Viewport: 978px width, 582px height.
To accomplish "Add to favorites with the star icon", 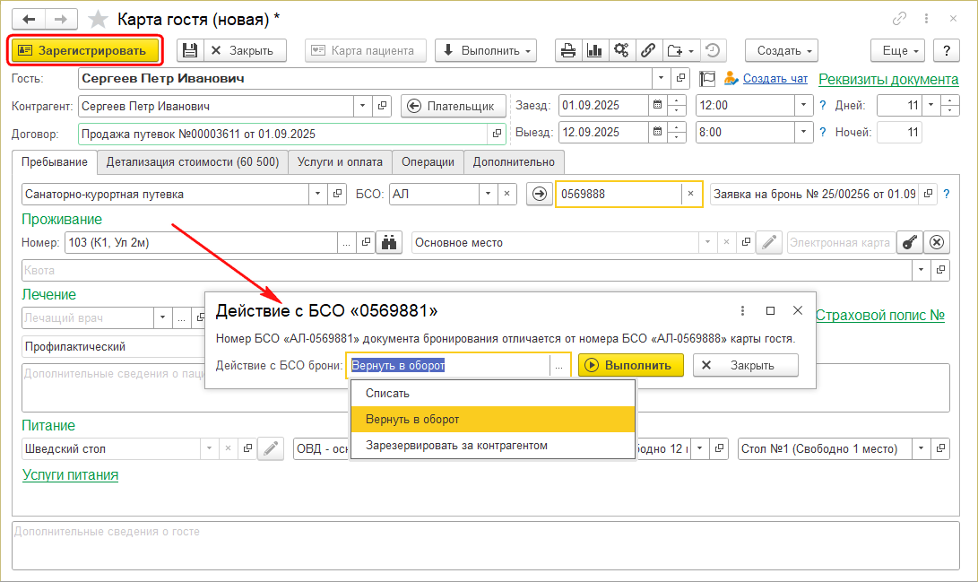I will [100, 19].
